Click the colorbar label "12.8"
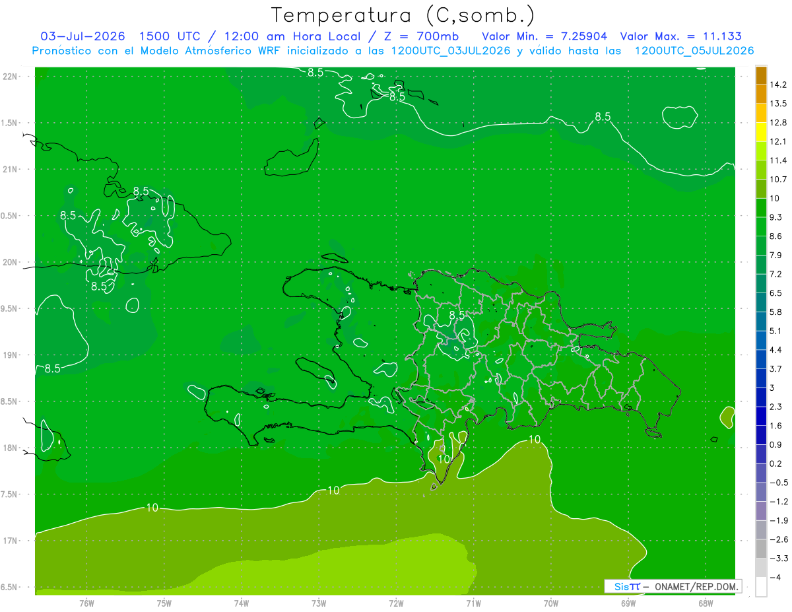 [x=778, y=123]
